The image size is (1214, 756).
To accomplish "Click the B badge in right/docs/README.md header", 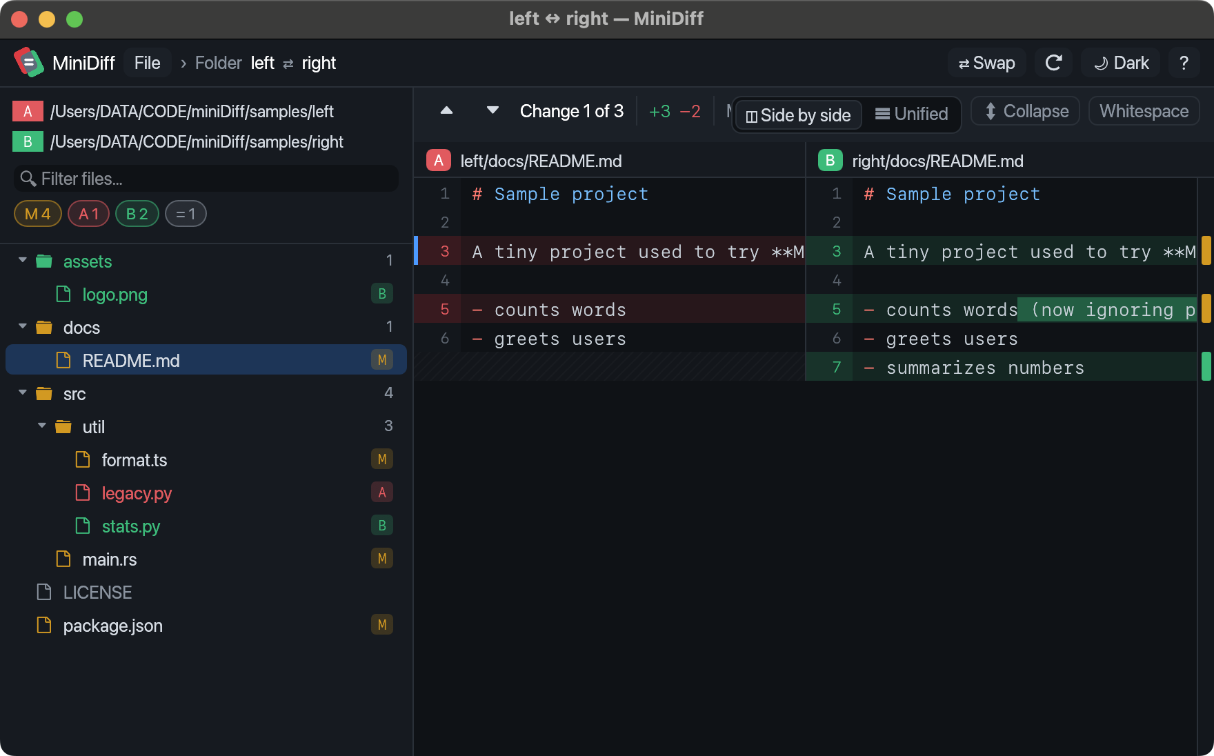I will point(830,160).
